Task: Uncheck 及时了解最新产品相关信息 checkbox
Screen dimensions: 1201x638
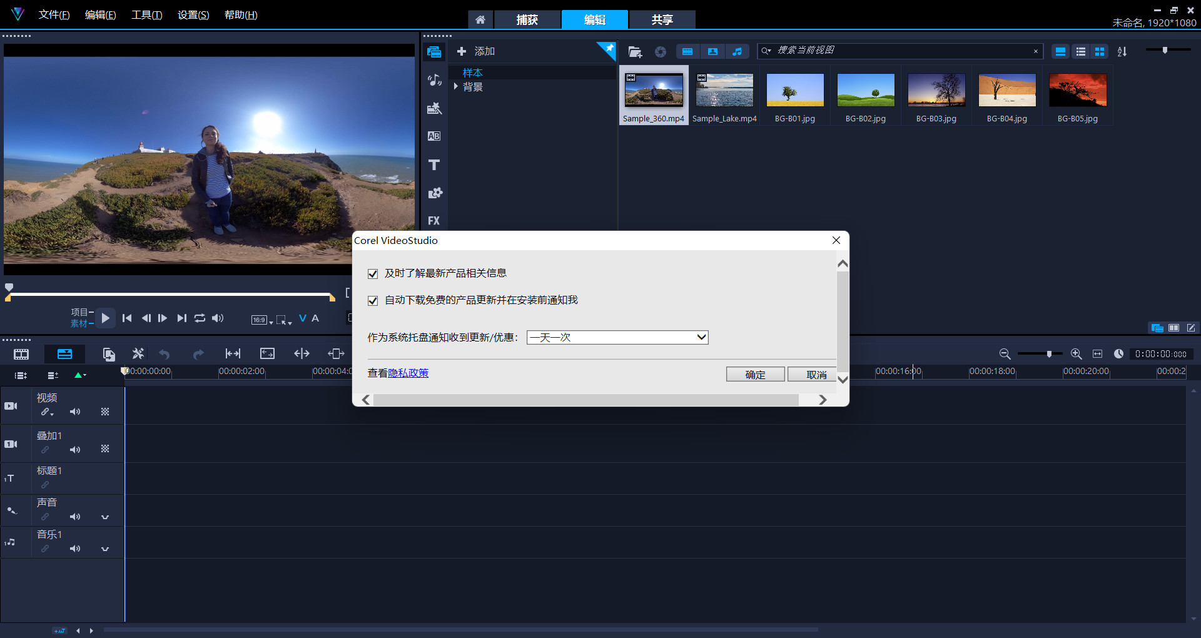Action: tap(373, 273)
